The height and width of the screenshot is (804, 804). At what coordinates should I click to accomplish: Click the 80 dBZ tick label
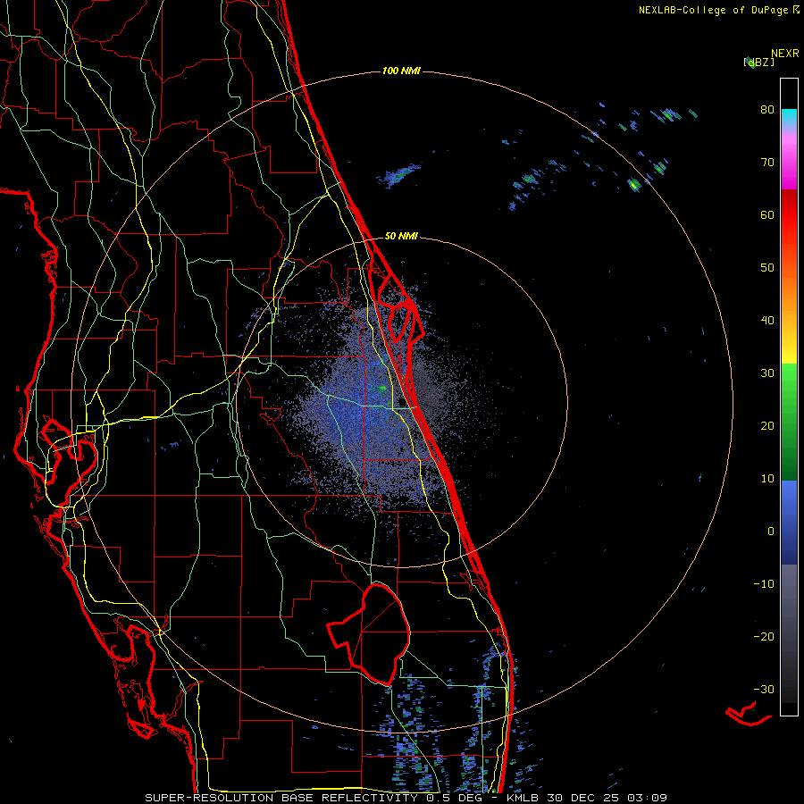[767, 109]
